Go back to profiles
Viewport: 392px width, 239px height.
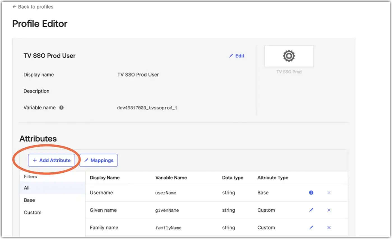click(x=33, y=7)
